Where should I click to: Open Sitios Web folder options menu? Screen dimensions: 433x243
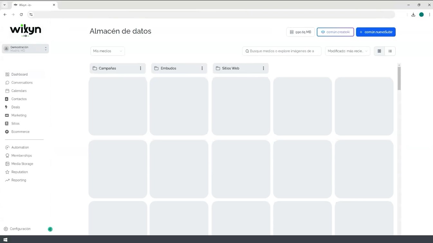(x=263, y=68)
